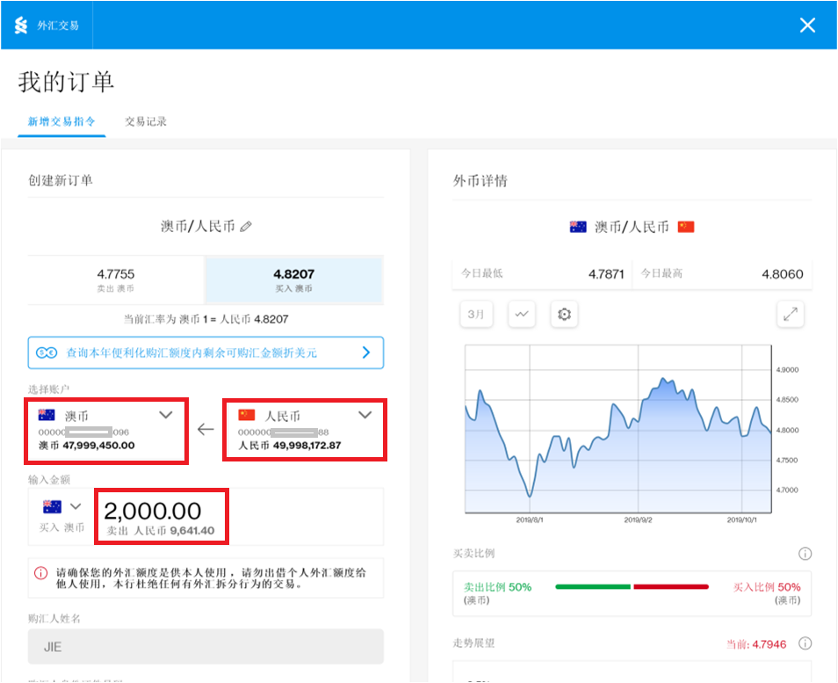Click currency exchange icon in quota banner
838x683 pixels.
47,352
